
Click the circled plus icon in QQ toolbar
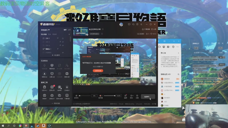point(173,47)
